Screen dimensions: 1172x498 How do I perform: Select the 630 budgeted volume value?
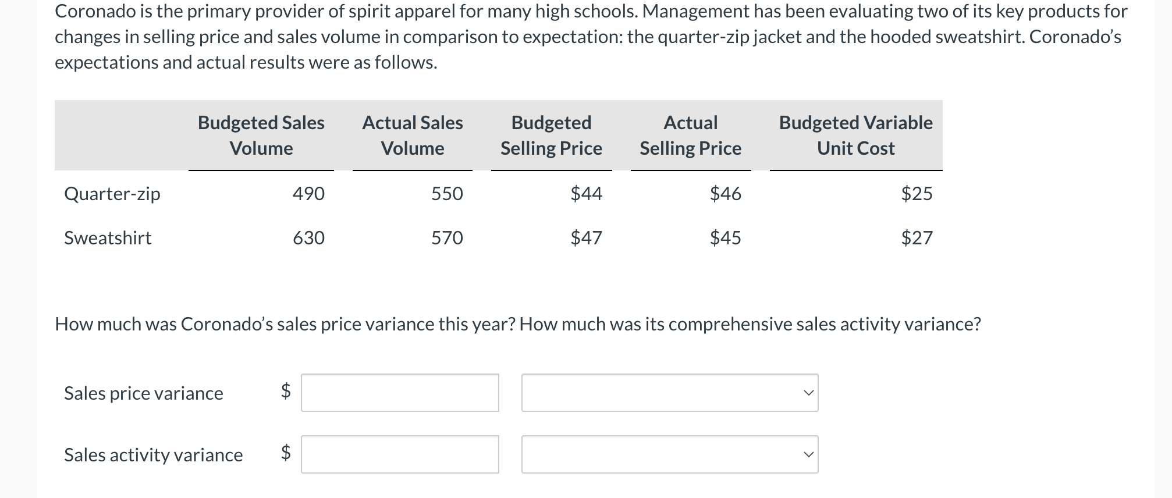pyautogui.click(x=308, y=238)
